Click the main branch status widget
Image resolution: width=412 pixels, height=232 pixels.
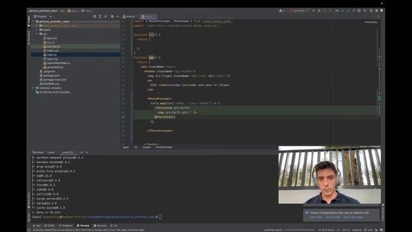369,230
